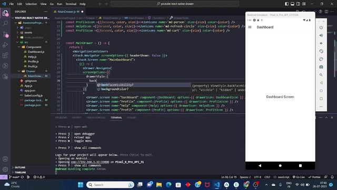Switch to the PROBLEMS panel tab
The width and height of the screenshot is (337, 190).
coord(61,118)
